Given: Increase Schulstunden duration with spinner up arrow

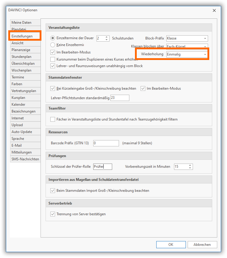Looking at the screenshot, I should 107,37.
